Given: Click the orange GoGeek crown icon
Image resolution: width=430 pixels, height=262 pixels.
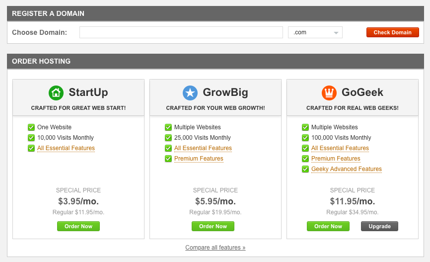Looking at the screenshot, I should coord(329,93).
